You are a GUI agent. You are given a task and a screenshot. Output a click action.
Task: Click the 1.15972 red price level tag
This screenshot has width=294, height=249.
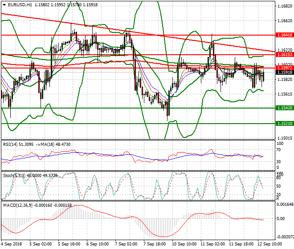click(x=284, y=68)
